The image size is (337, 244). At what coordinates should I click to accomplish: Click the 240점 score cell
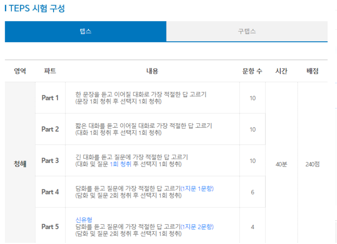[x=312, y=164]
